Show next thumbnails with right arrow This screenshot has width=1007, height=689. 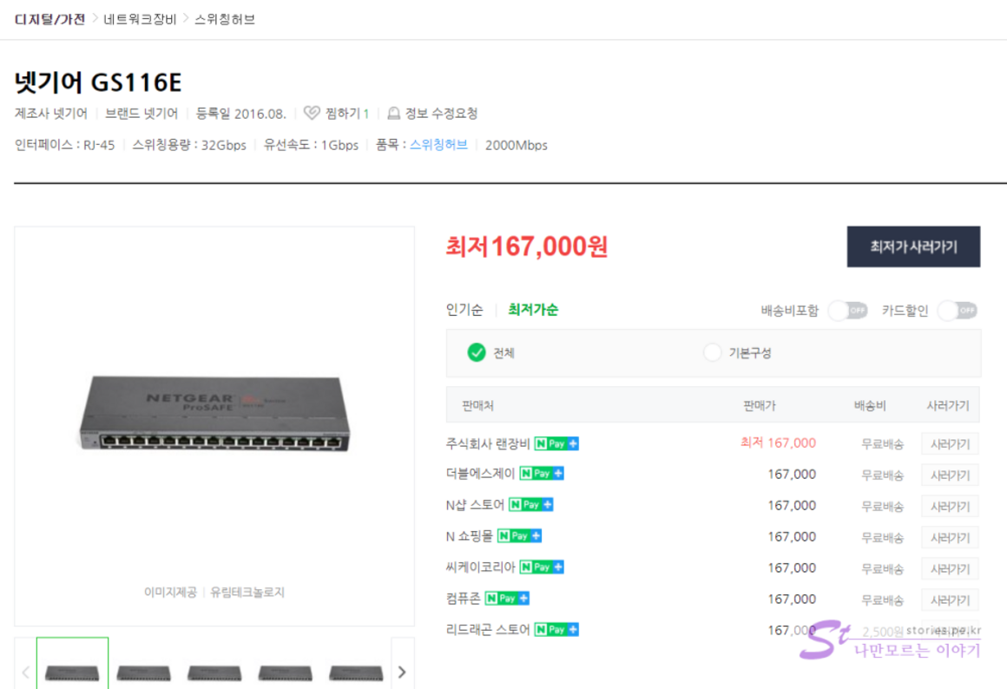402,672
